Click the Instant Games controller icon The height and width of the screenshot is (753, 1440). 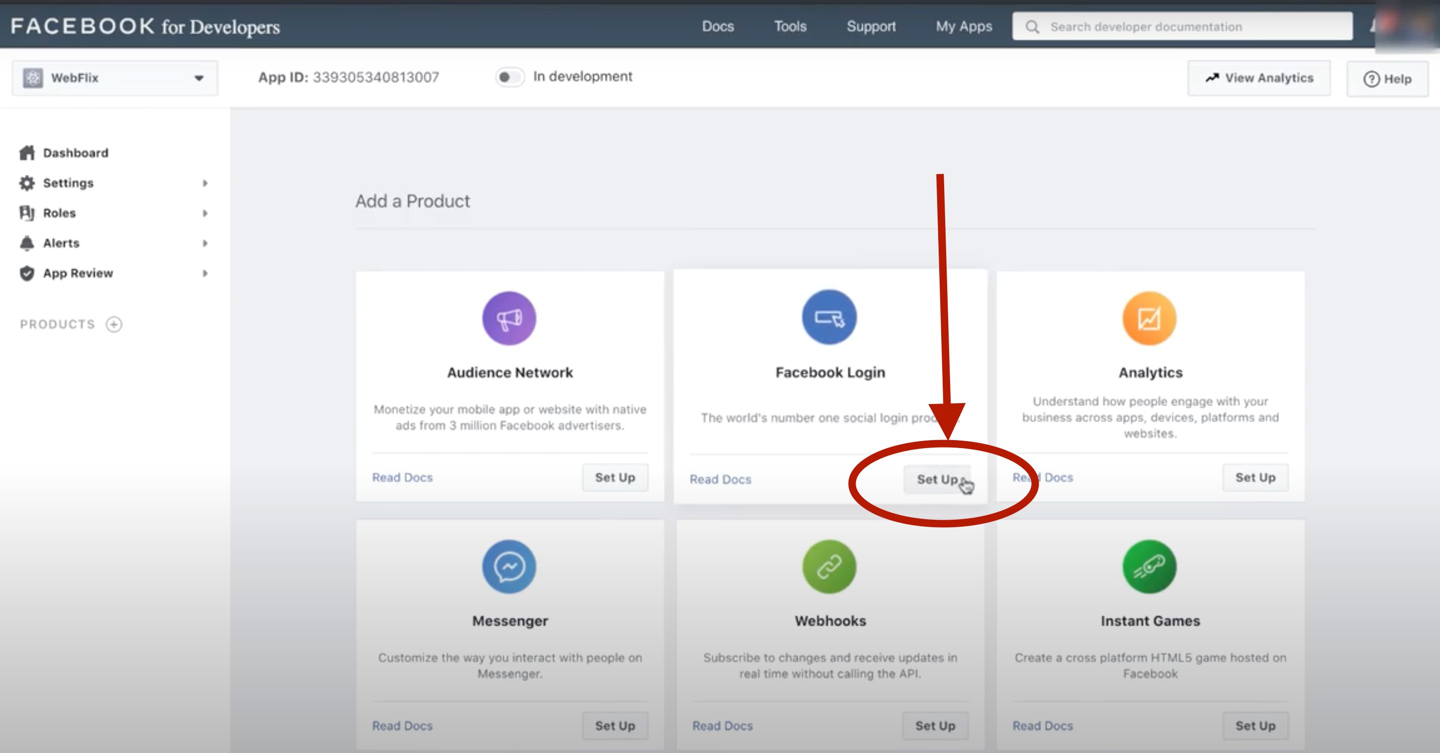[1149, 567]
